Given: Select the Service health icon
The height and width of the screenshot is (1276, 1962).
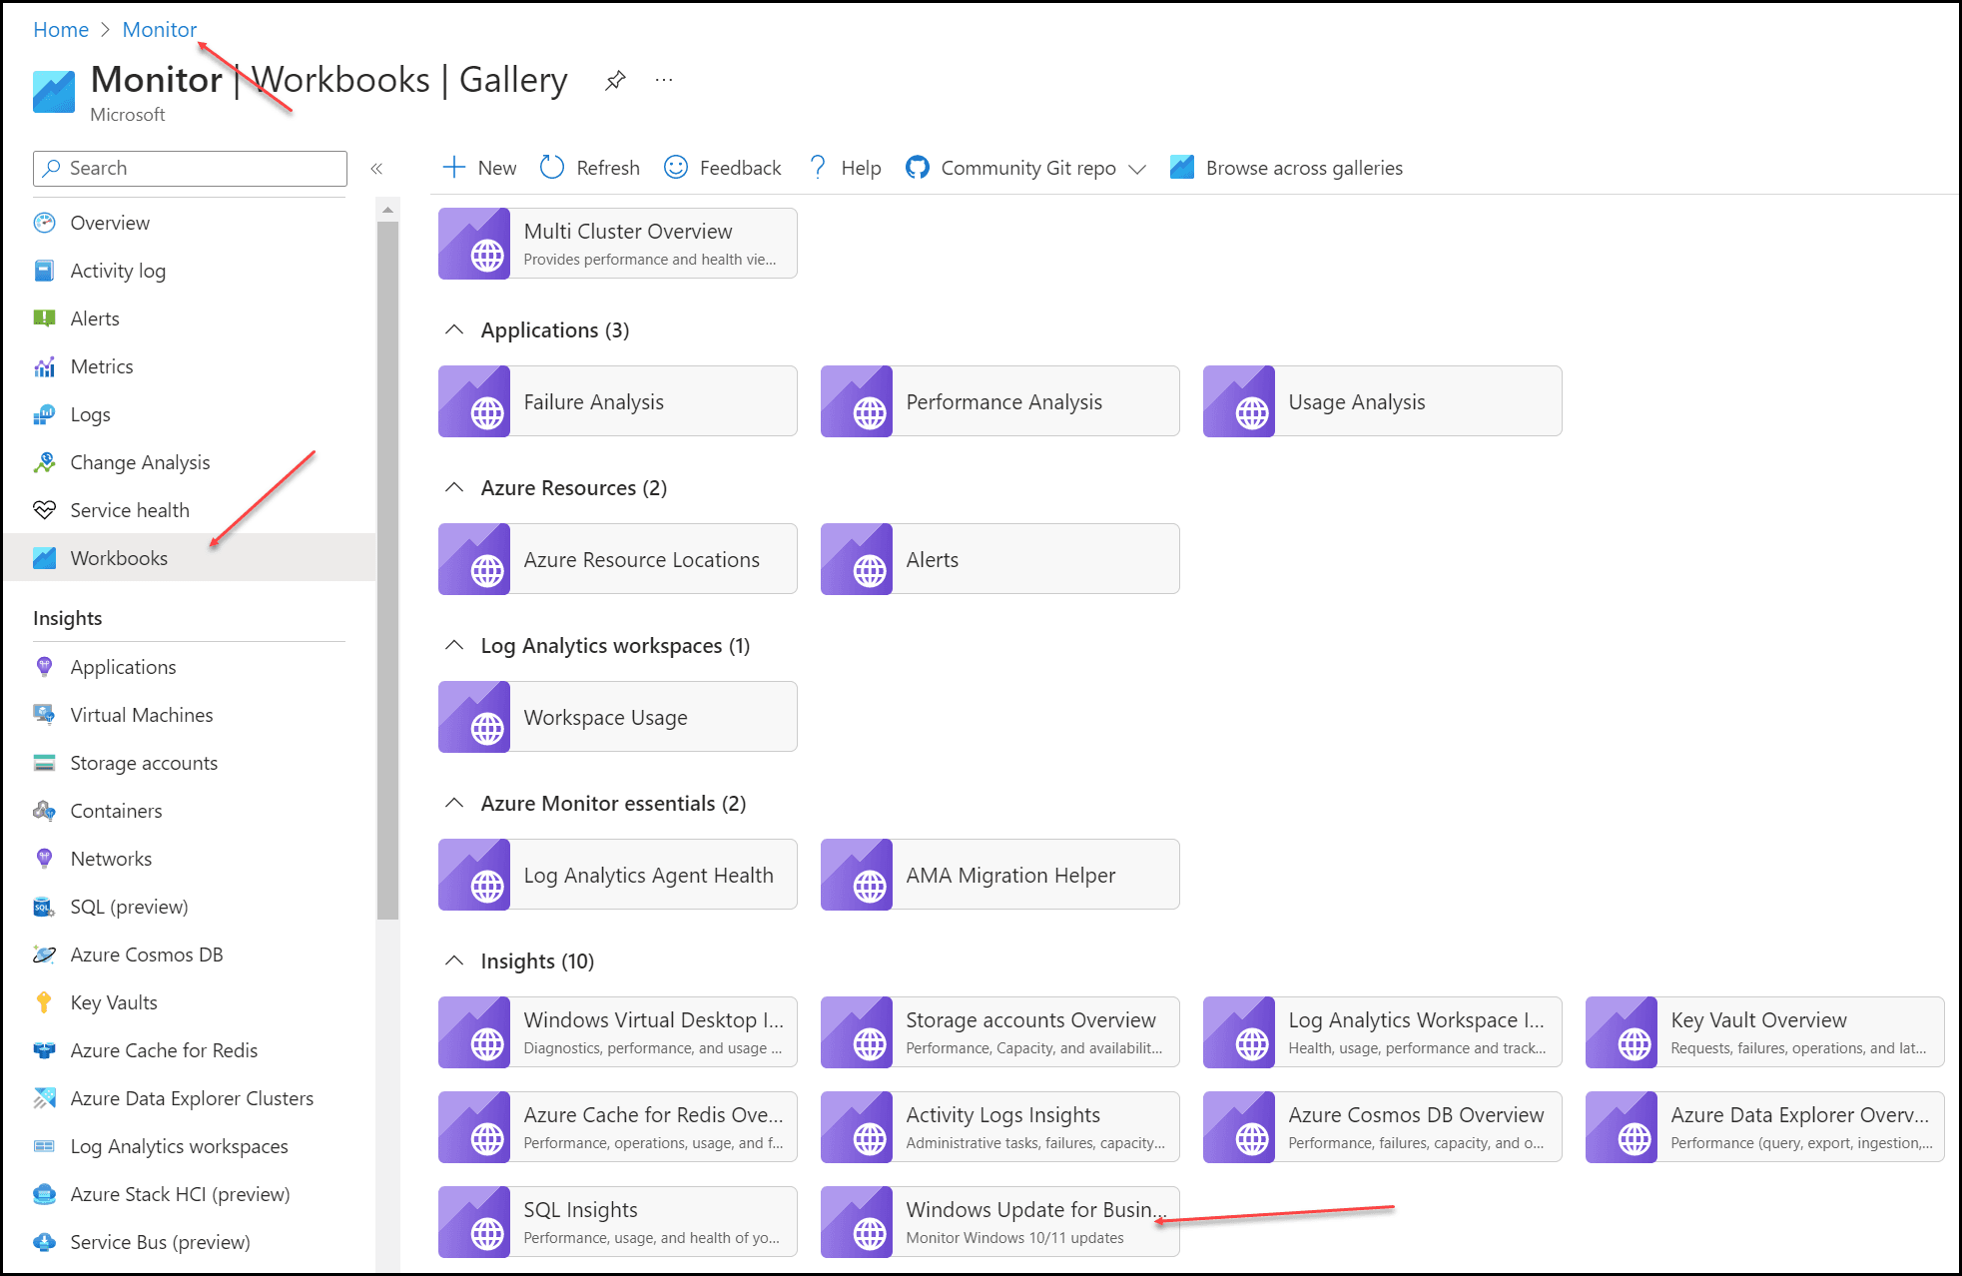Looking at the screenshot, I should pyautogui.click(x=45, y=509).
